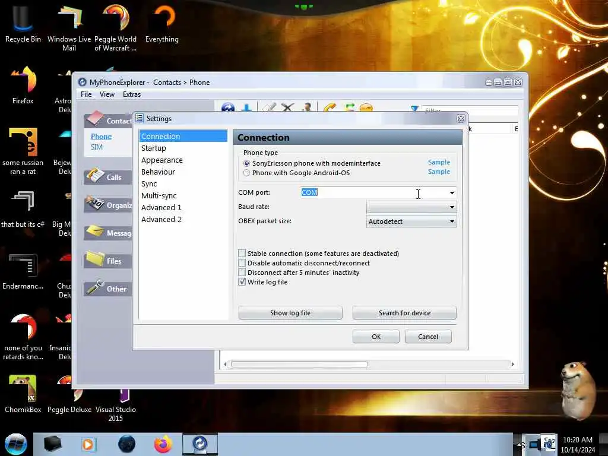Open the Windows Start orb

tap(16, 444)
